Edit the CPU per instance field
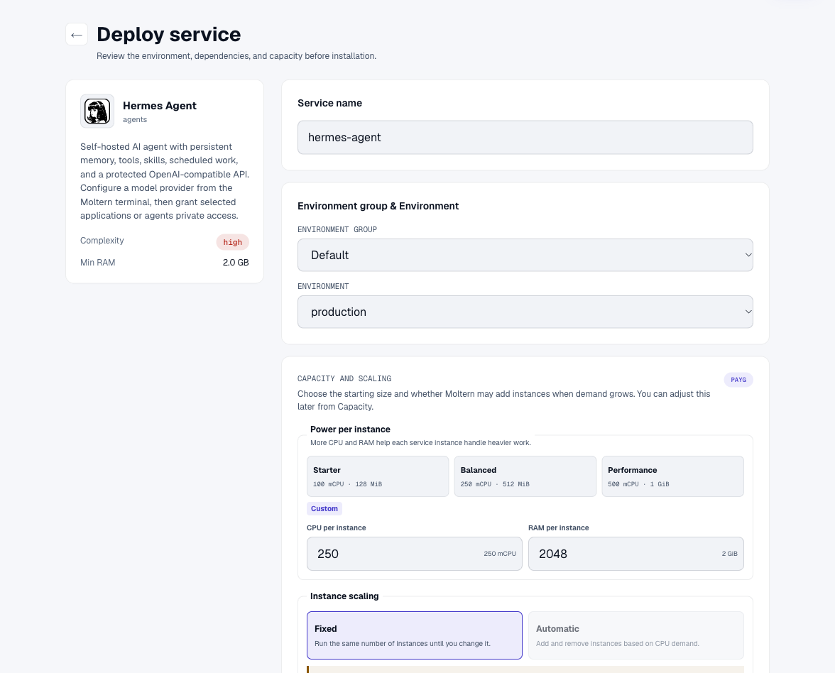The width and height of the screenshot is (835, 673). [415, 554]
